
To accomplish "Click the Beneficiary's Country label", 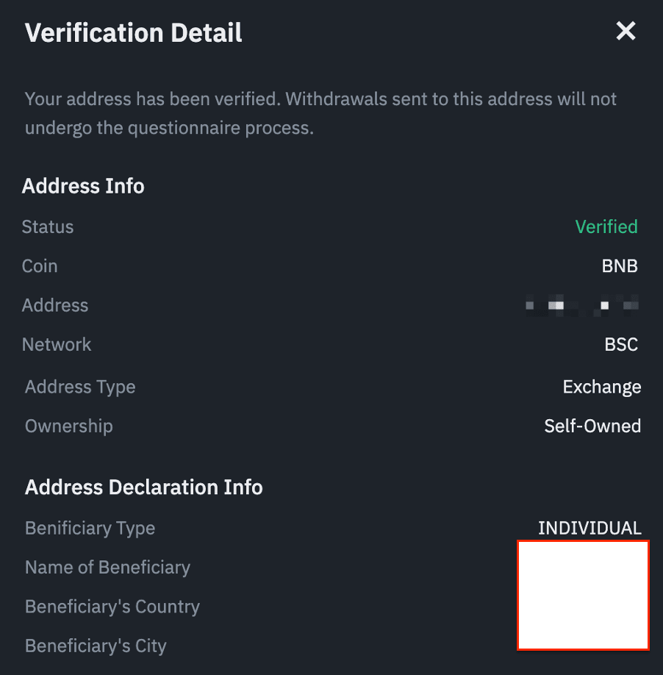I will point(112,607).
